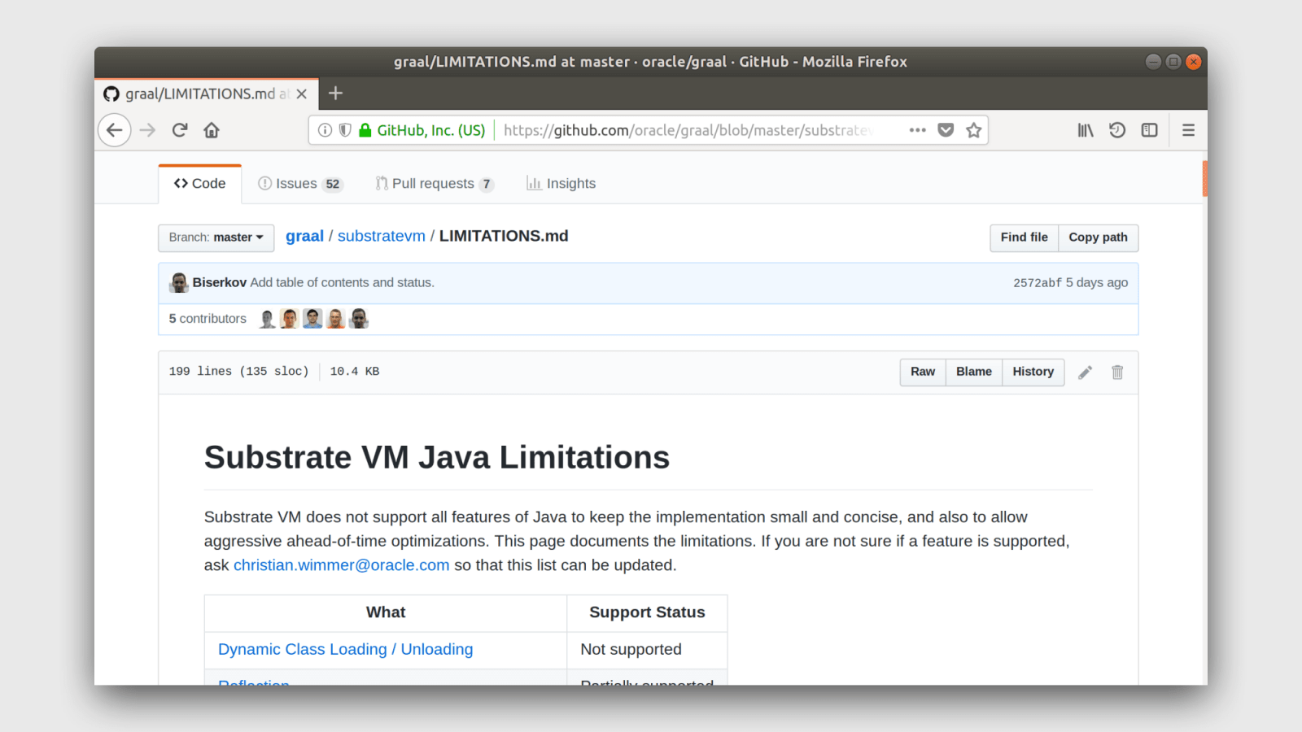
Task: Minimize the Firefox window
Action: point(1153,62)
